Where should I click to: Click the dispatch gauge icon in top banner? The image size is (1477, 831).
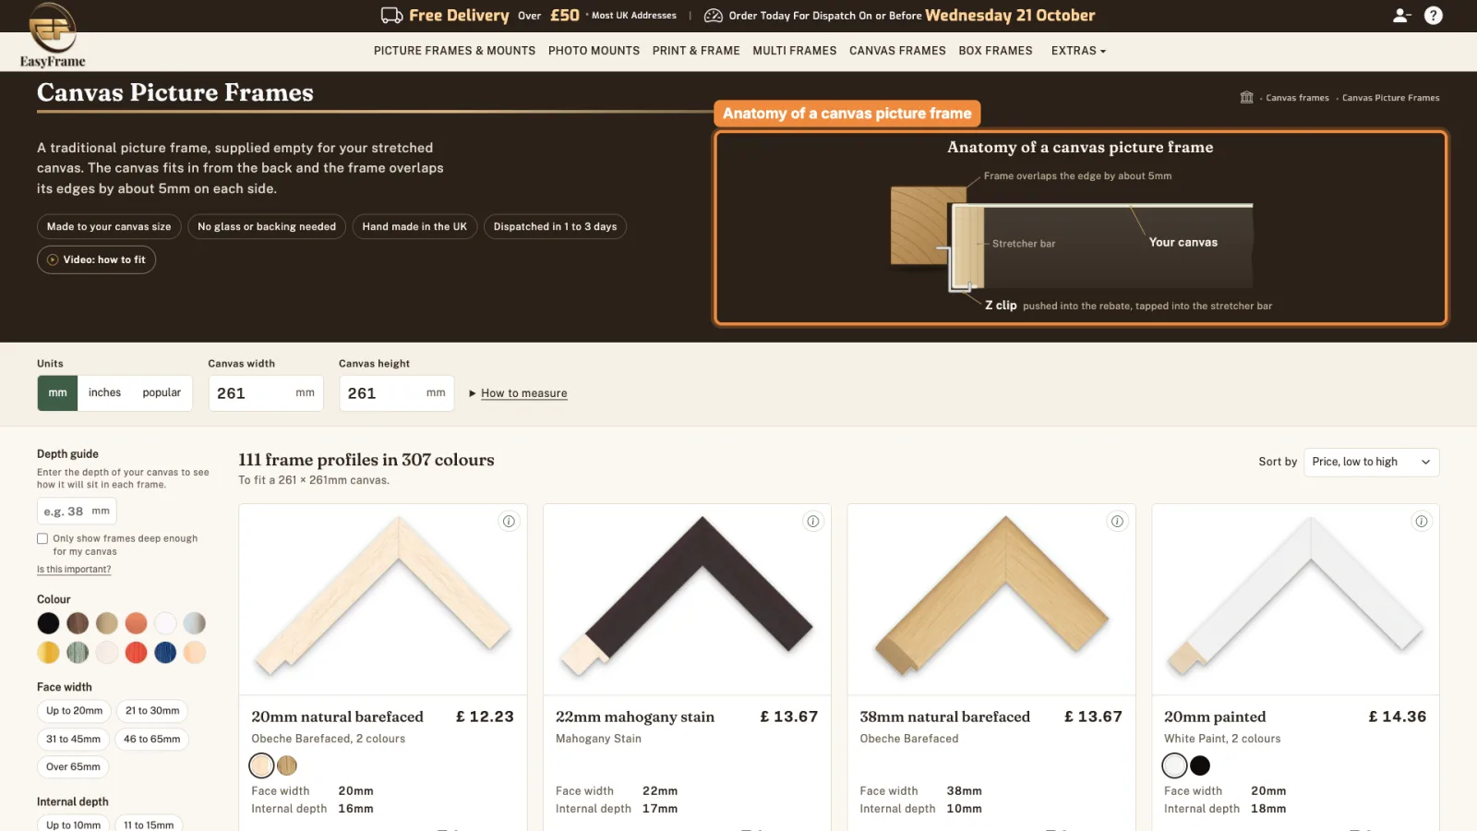tap(714, 16)
